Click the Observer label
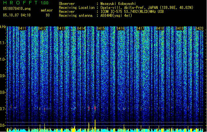207x132 pixels. click(67, 4)
